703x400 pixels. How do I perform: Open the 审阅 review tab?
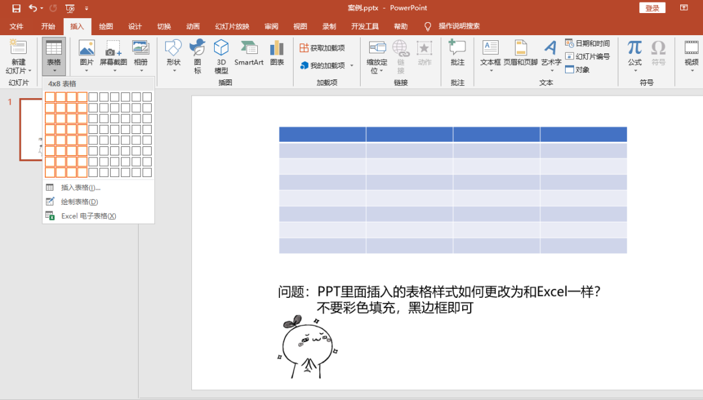coord(271,27)
